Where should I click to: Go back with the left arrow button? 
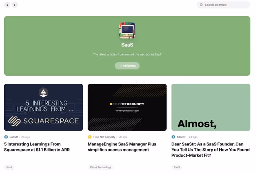pyautogui.click(x=7, y=5)
